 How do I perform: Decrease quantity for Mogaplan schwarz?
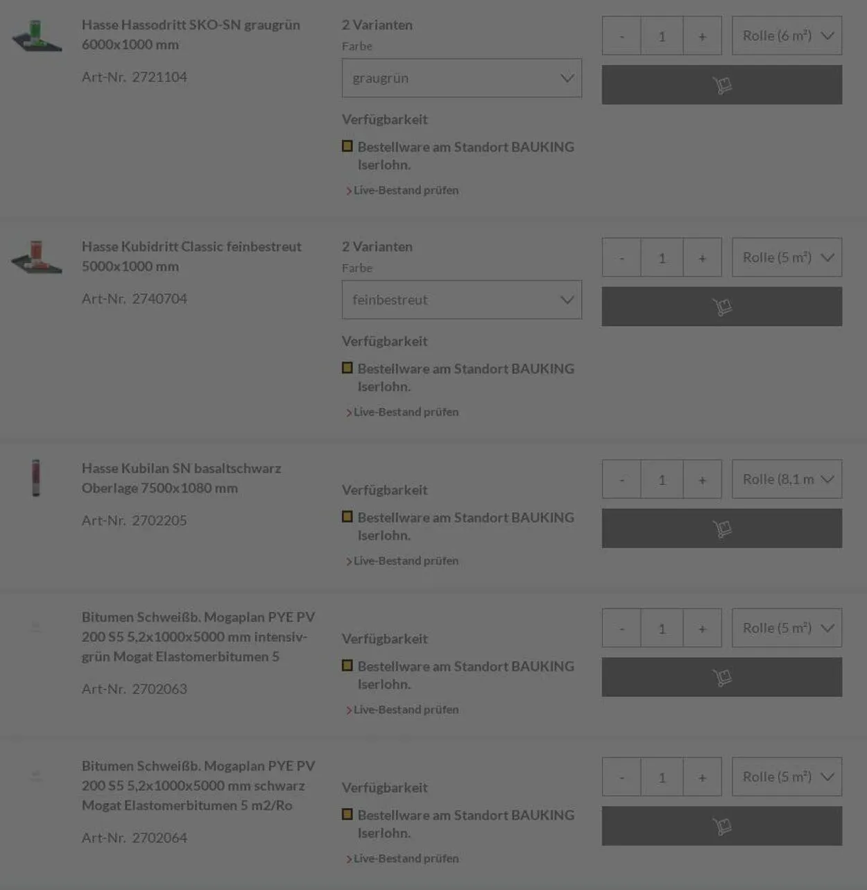click(621, 777)
